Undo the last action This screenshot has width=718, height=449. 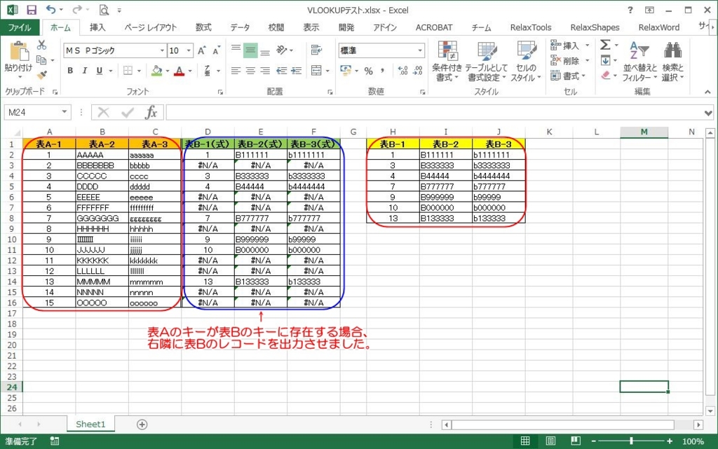[50, 10]
